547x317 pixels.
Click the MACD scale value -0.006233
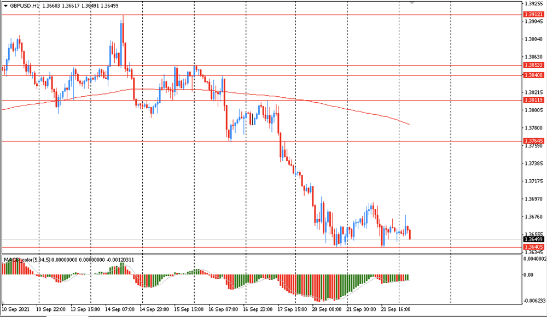pyautogui.click(x=535, y=301)
